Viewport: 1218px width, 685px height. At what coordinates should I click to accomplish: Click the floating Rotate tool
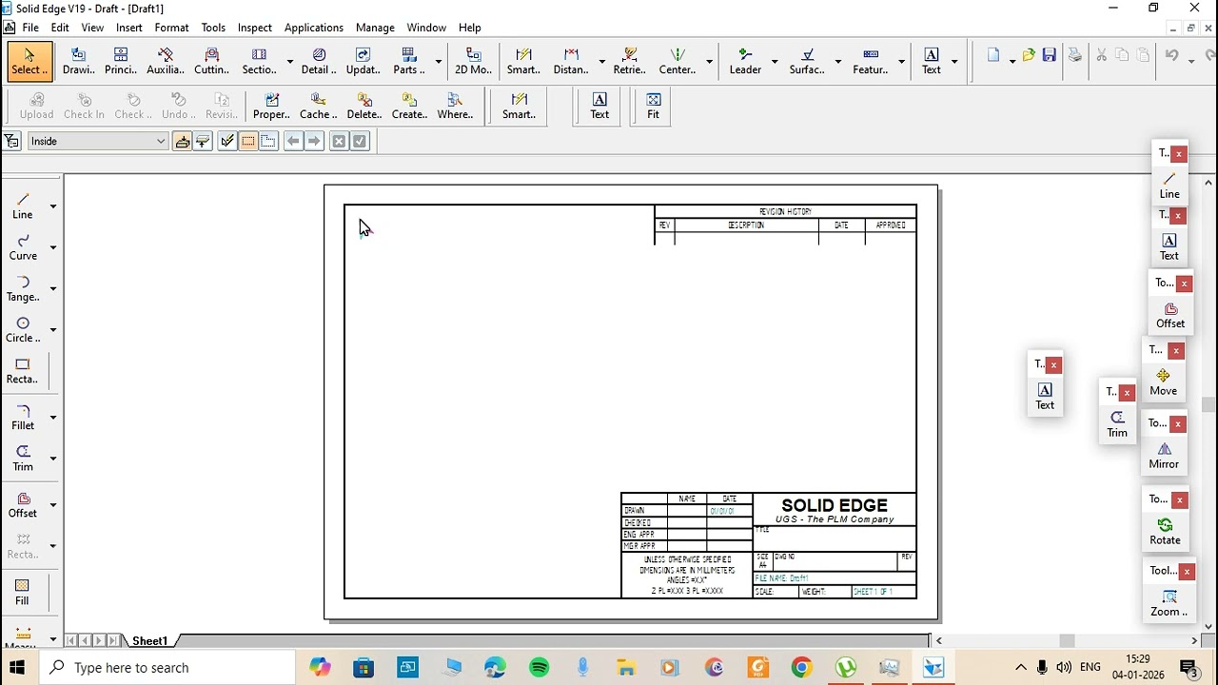1165,531
